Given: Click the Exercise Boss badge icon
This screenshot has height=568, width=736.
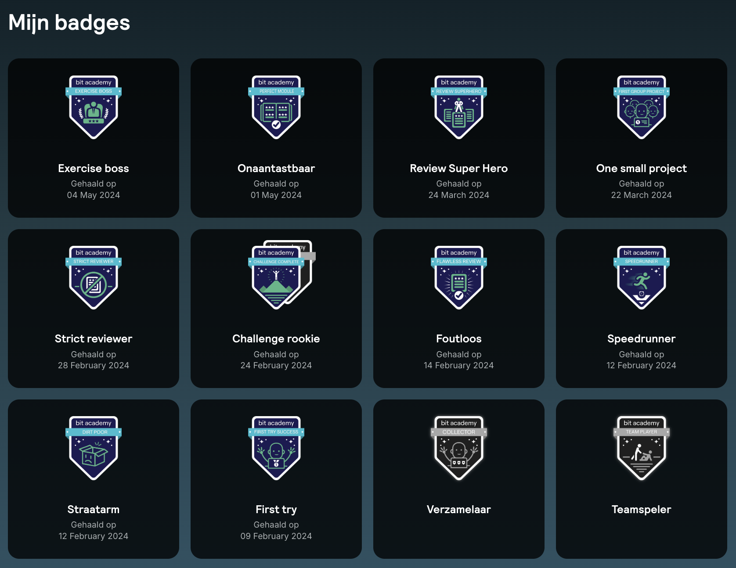Looking at the screenshot, I should tap(94, 108).
